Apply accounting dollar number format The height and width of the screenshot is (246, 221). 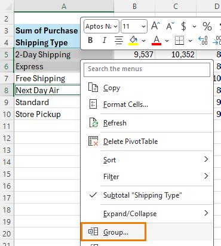(183, 26)
